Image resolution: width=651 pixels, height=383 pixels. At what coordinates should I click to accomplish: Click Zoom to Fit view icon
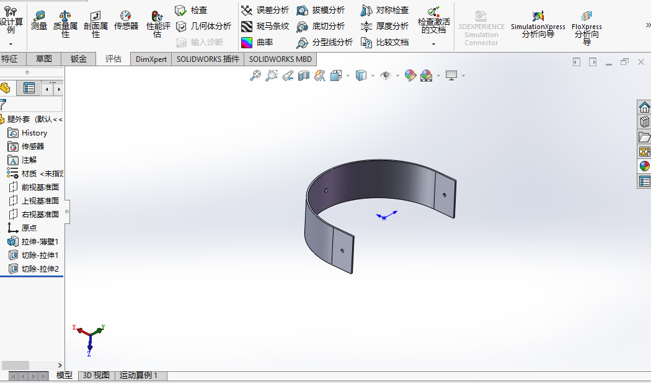pyautogui.click(x=255, y=75)
